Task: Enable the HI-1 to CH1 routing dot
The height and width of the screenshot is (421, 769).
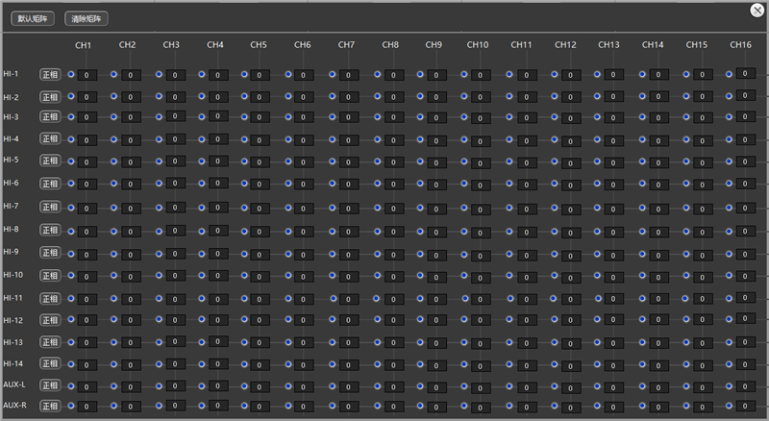Action: point(70,74)
